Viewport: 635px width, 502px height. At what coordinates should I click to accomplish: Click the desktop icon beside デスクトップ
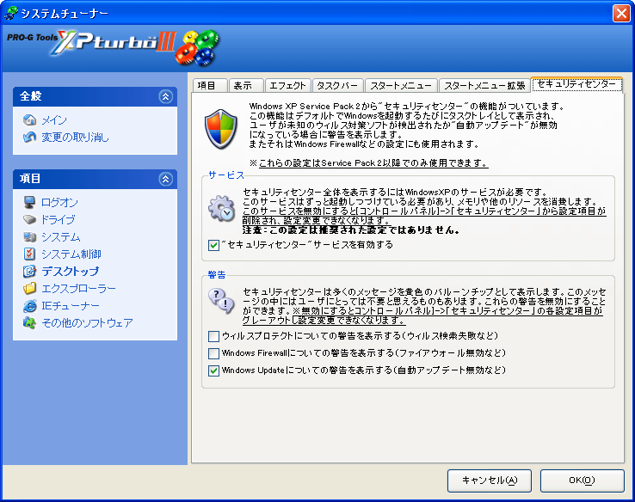pos(29,271)
